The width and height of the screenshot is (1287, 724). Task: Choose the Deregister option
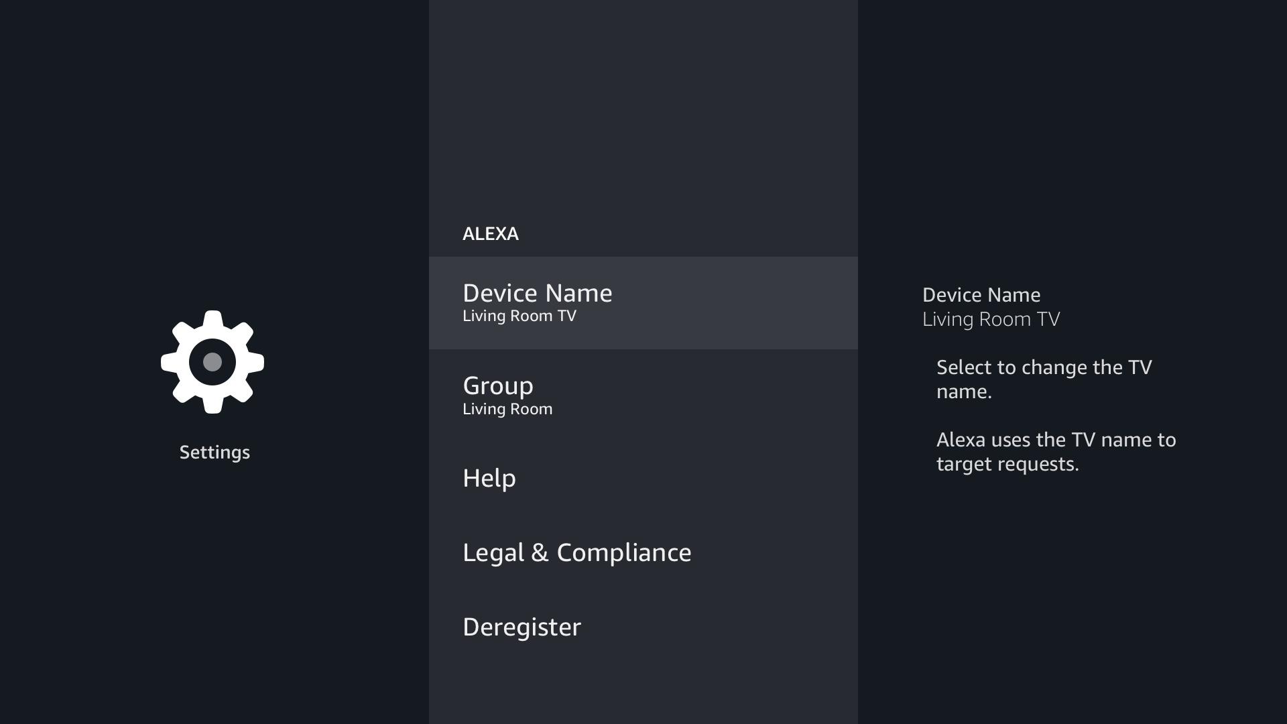pyautogui.click(x=643, y=627)
